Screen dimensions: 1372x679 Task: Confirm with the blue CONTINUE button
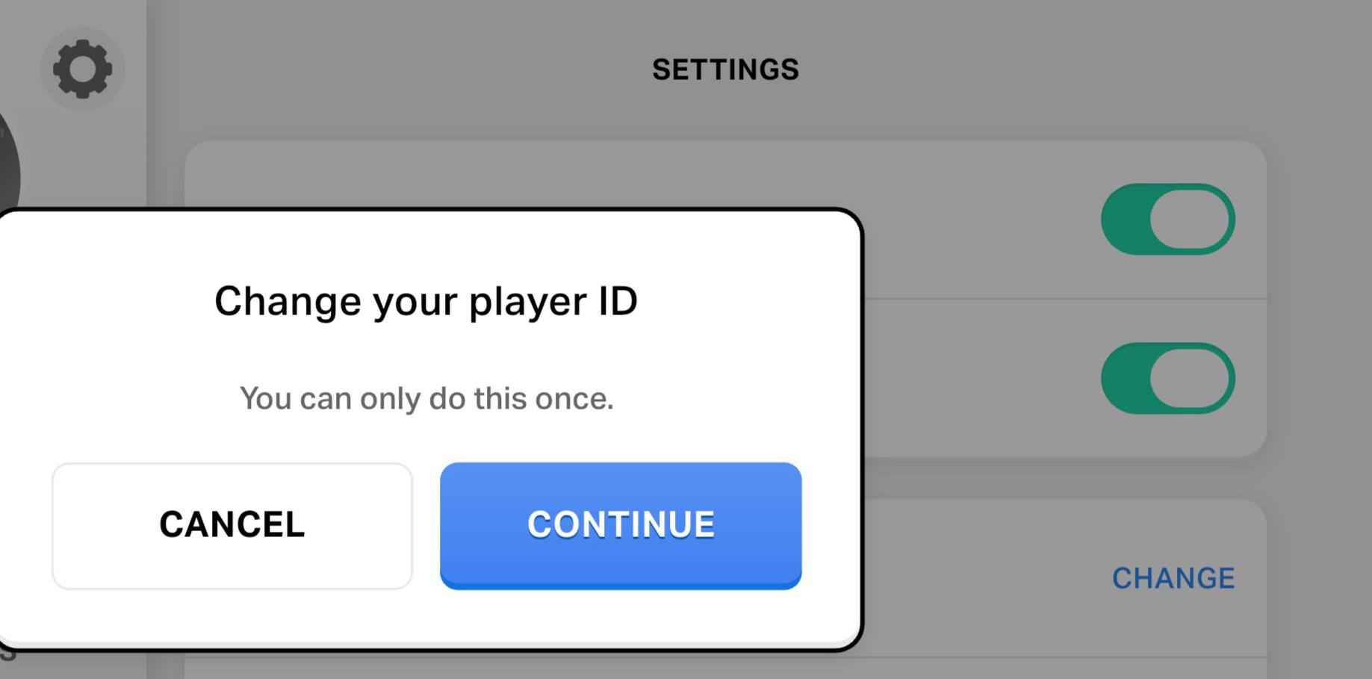(620, 525)
